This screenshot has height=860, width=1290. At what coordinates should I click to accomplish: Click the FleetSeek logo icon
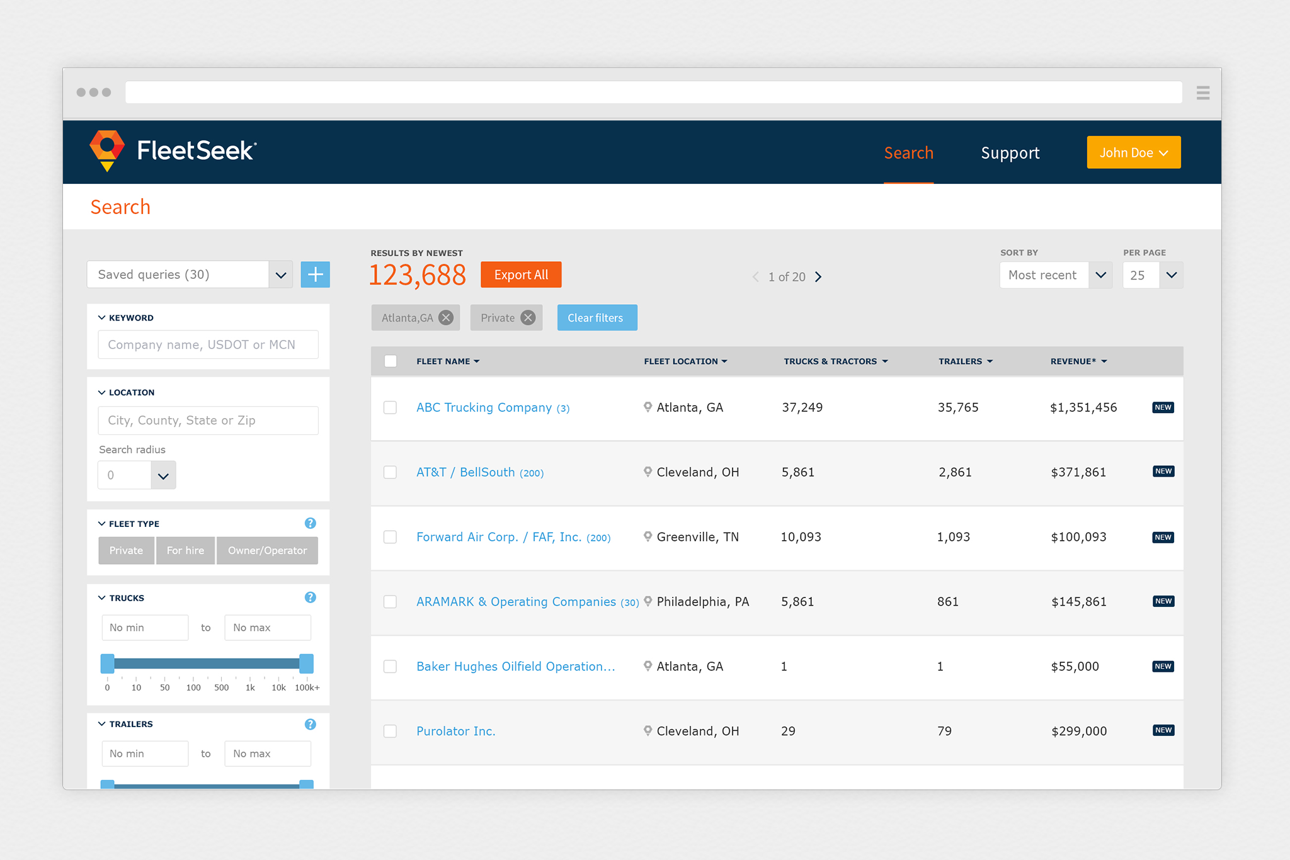[107, 150]
